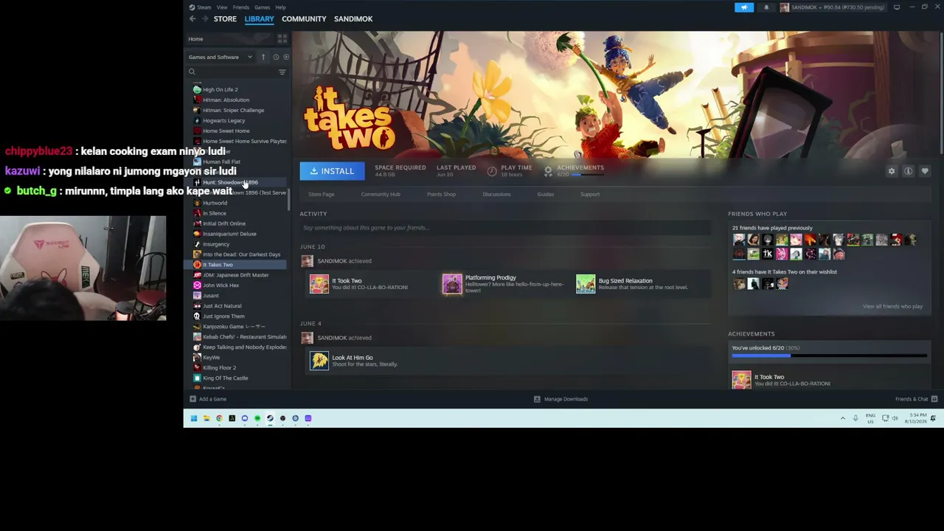
Task: Click the Home button in sidebar
Action: tap(195, 39)
